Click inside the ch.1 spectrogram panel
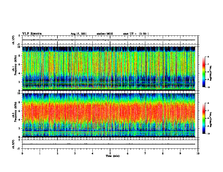Screen dimensions: 223x172 click(109, 69)
